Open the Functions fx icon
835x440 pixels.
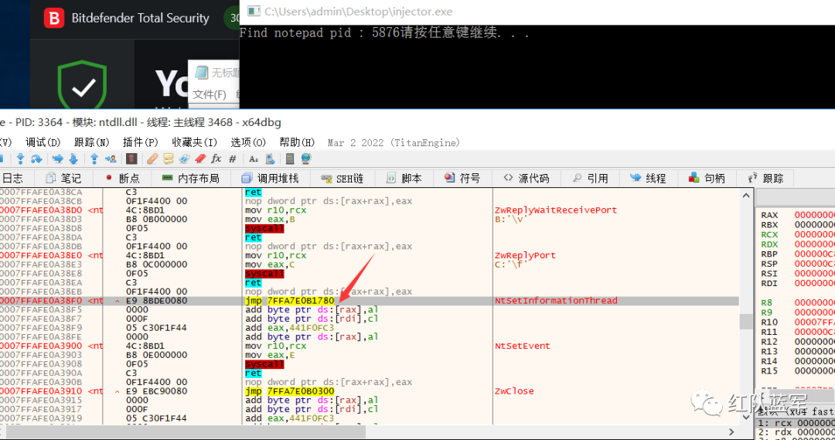coord(216,159)
